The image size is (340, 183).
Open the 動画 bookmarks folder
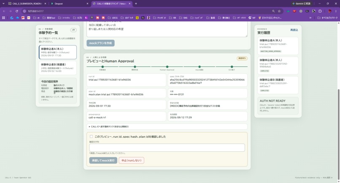[x=210, y=18]
